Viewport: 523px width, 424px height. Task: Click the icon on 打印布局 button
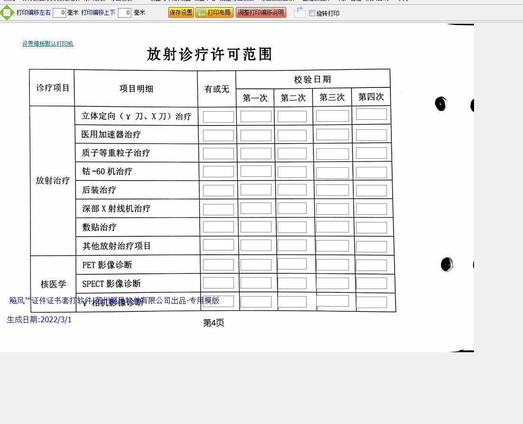pyautogui.click(x=202, y=13)
